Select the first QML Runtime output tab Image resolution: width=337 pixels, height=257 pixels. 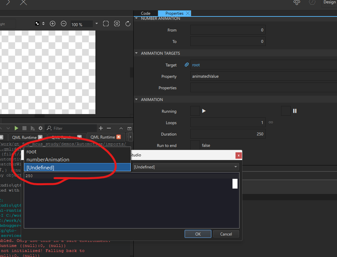pyautogui.click(x=24, y=137)
